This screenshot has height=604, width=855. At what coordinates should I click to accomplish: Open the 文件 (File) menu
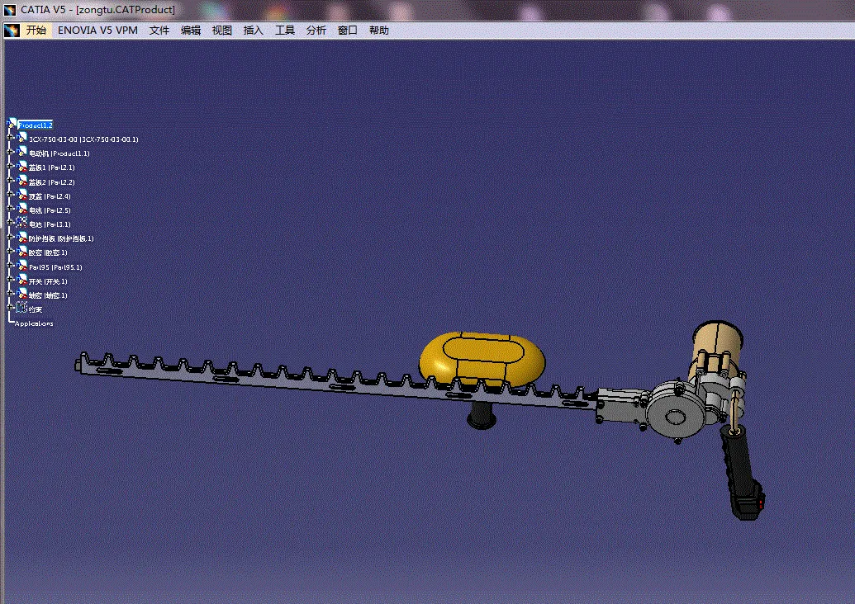[159, 31]
